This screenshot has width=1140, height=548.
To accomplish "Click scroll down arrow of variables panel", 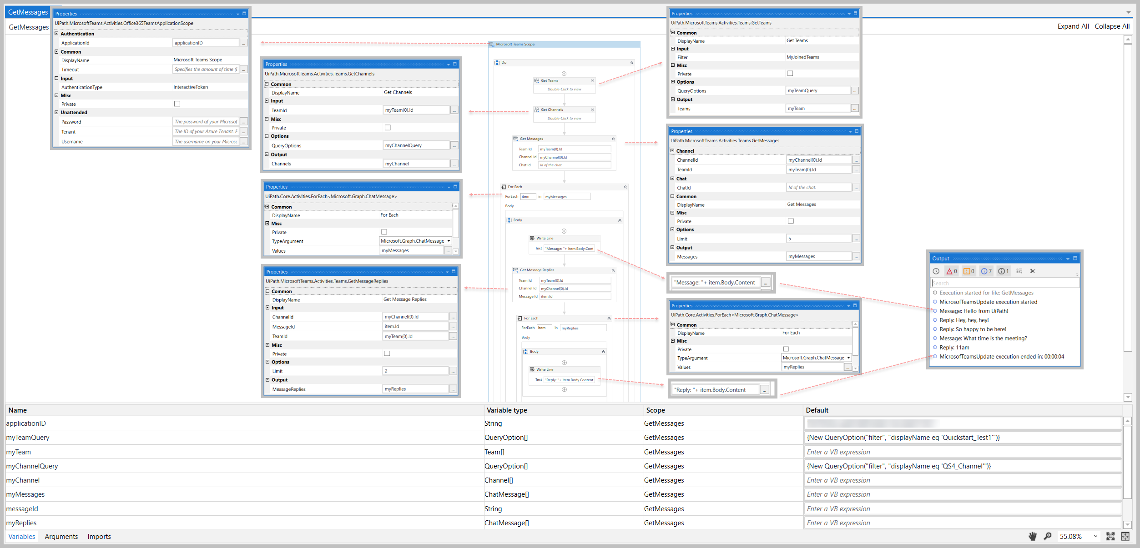I will (x=1127, y=525).
